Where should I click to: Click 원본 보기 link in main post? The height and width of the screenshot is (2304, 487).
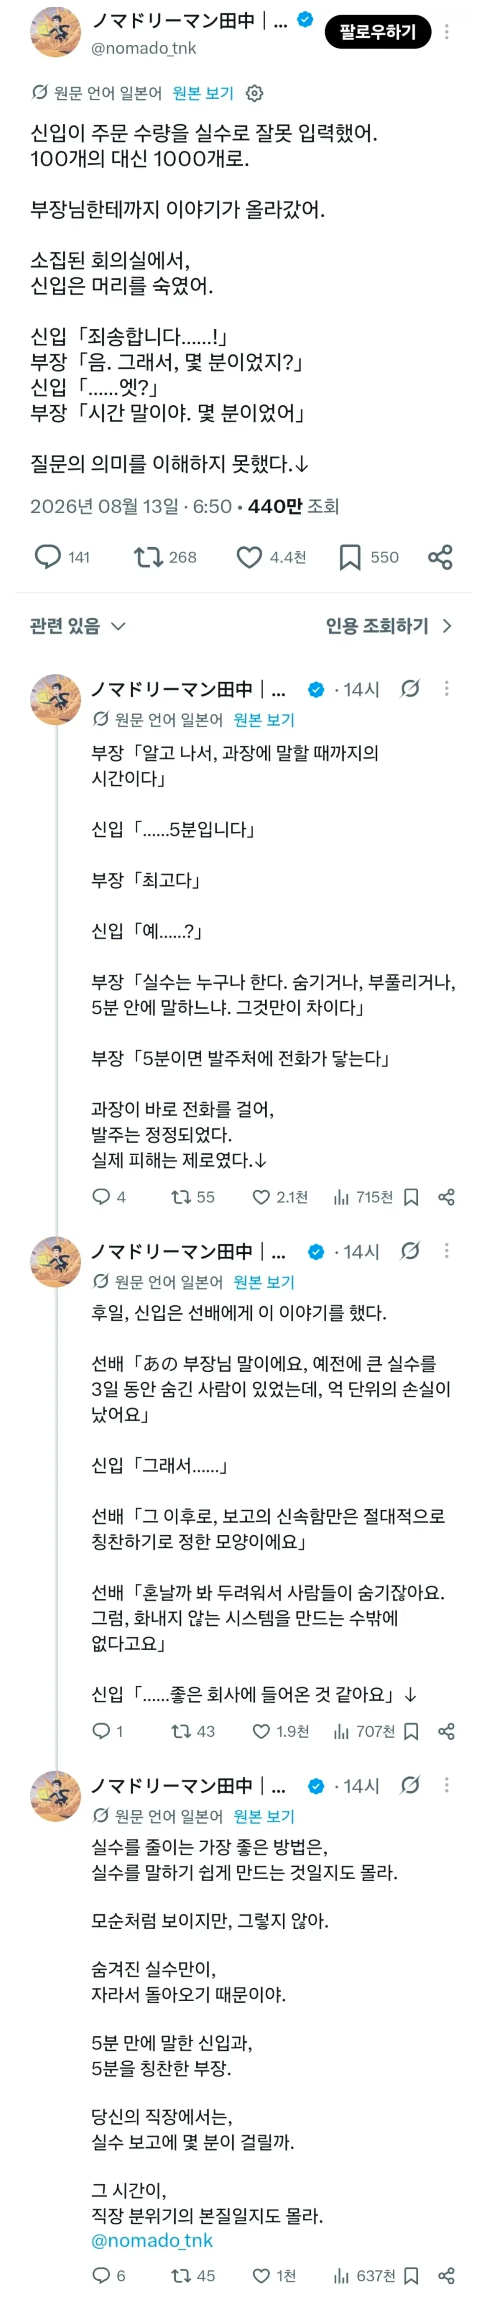(203, 93)
